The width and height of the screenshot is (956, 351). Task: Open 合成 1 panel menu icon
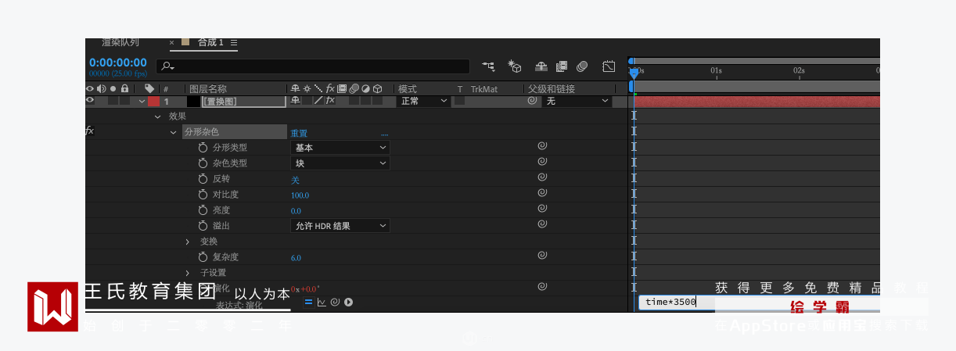click(x=234, y=42)
